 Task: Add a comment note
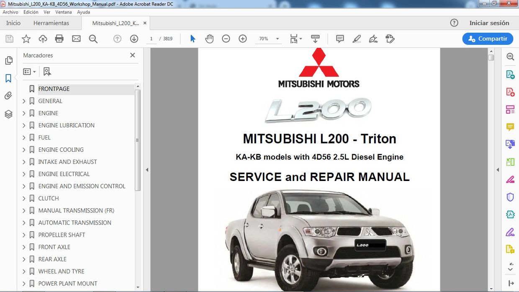[x=340, y=39]
